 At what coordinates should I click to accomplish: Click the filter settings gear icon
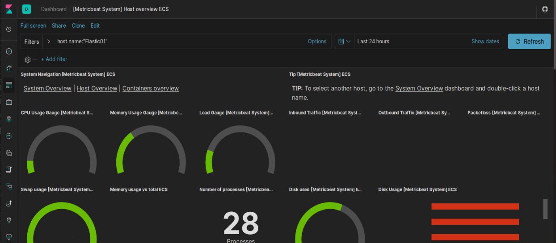click(28, 59)
